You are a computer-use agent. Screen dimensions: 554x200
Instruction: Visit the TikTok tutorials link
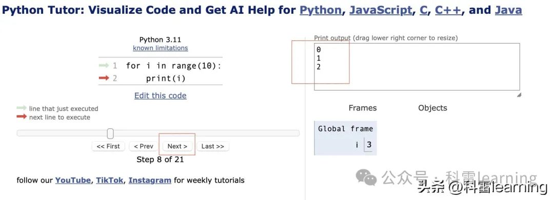[110, 180]
